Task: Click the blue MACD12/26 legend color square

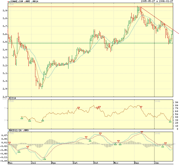Action: 8,131
